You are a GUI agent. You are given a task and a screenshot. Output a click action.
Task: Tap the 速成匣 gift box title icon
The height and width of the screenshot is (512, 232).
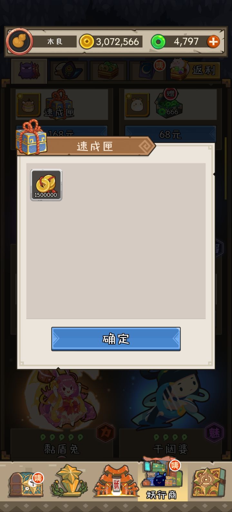(x=31, y=137)
